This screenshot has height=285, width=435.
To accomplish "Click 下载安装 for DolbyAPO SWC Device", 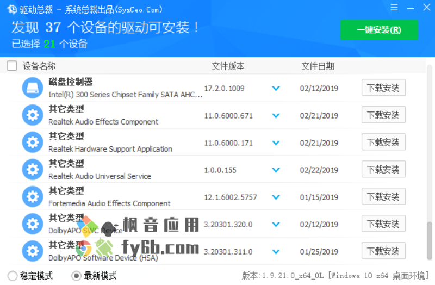I will pos(383,224).
